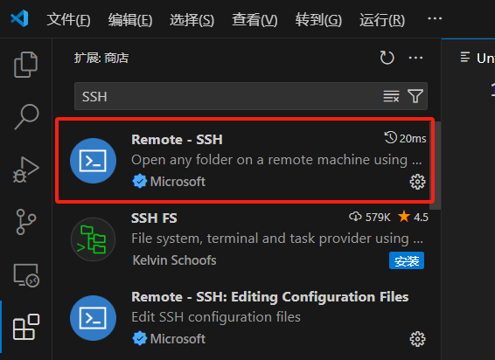Image resolution: width=495 pixels, height=360 pixels.
Task: Refresh the extensions marketplace list
Action: (387, 58)
